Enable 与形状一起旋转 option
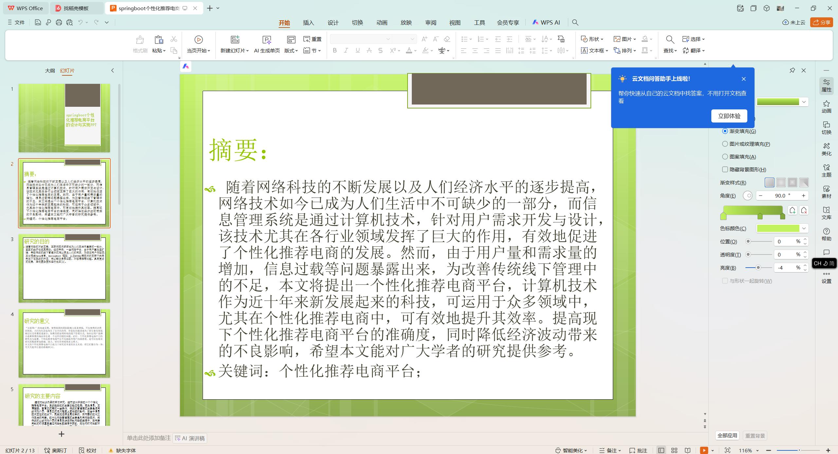The image size is (838, 454). [x=725, y=281]
